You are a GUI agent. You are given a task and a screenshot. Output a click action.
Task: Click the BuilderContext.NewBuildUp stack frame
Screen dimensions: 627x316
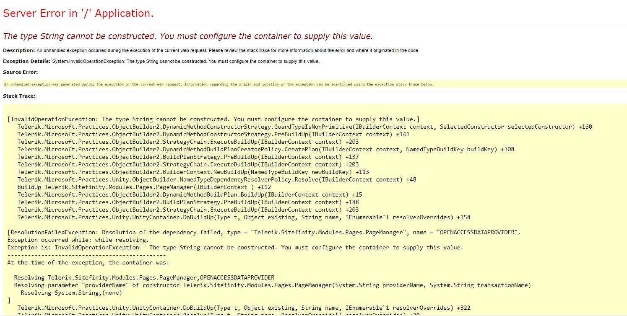pyautogui.click(x=206, y=172)
